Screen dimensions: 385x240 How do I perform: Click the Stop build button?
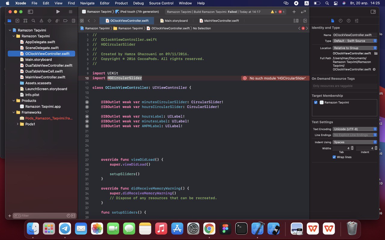[70, 12]
